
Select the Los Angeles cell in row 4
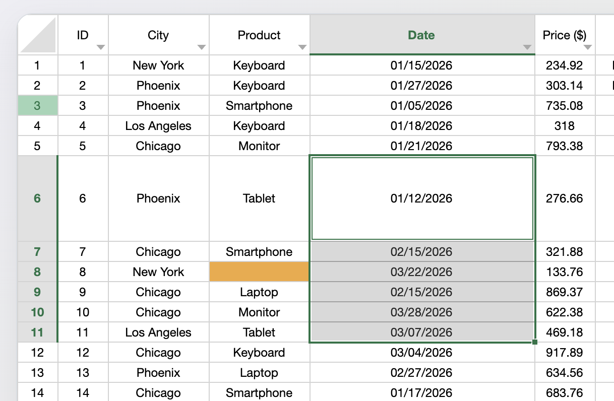point(158,126)
